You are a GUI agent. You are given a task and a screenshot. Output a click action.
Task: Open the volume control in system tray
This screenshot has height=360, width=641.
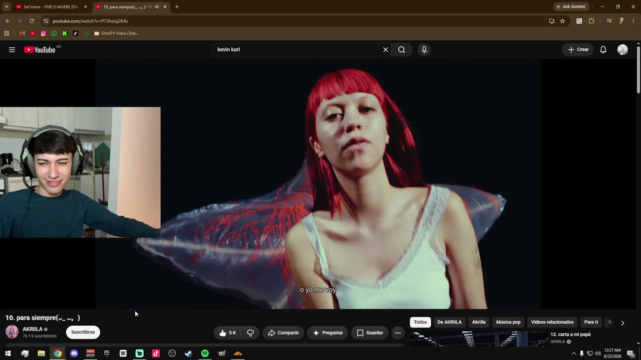pos(597,353)
